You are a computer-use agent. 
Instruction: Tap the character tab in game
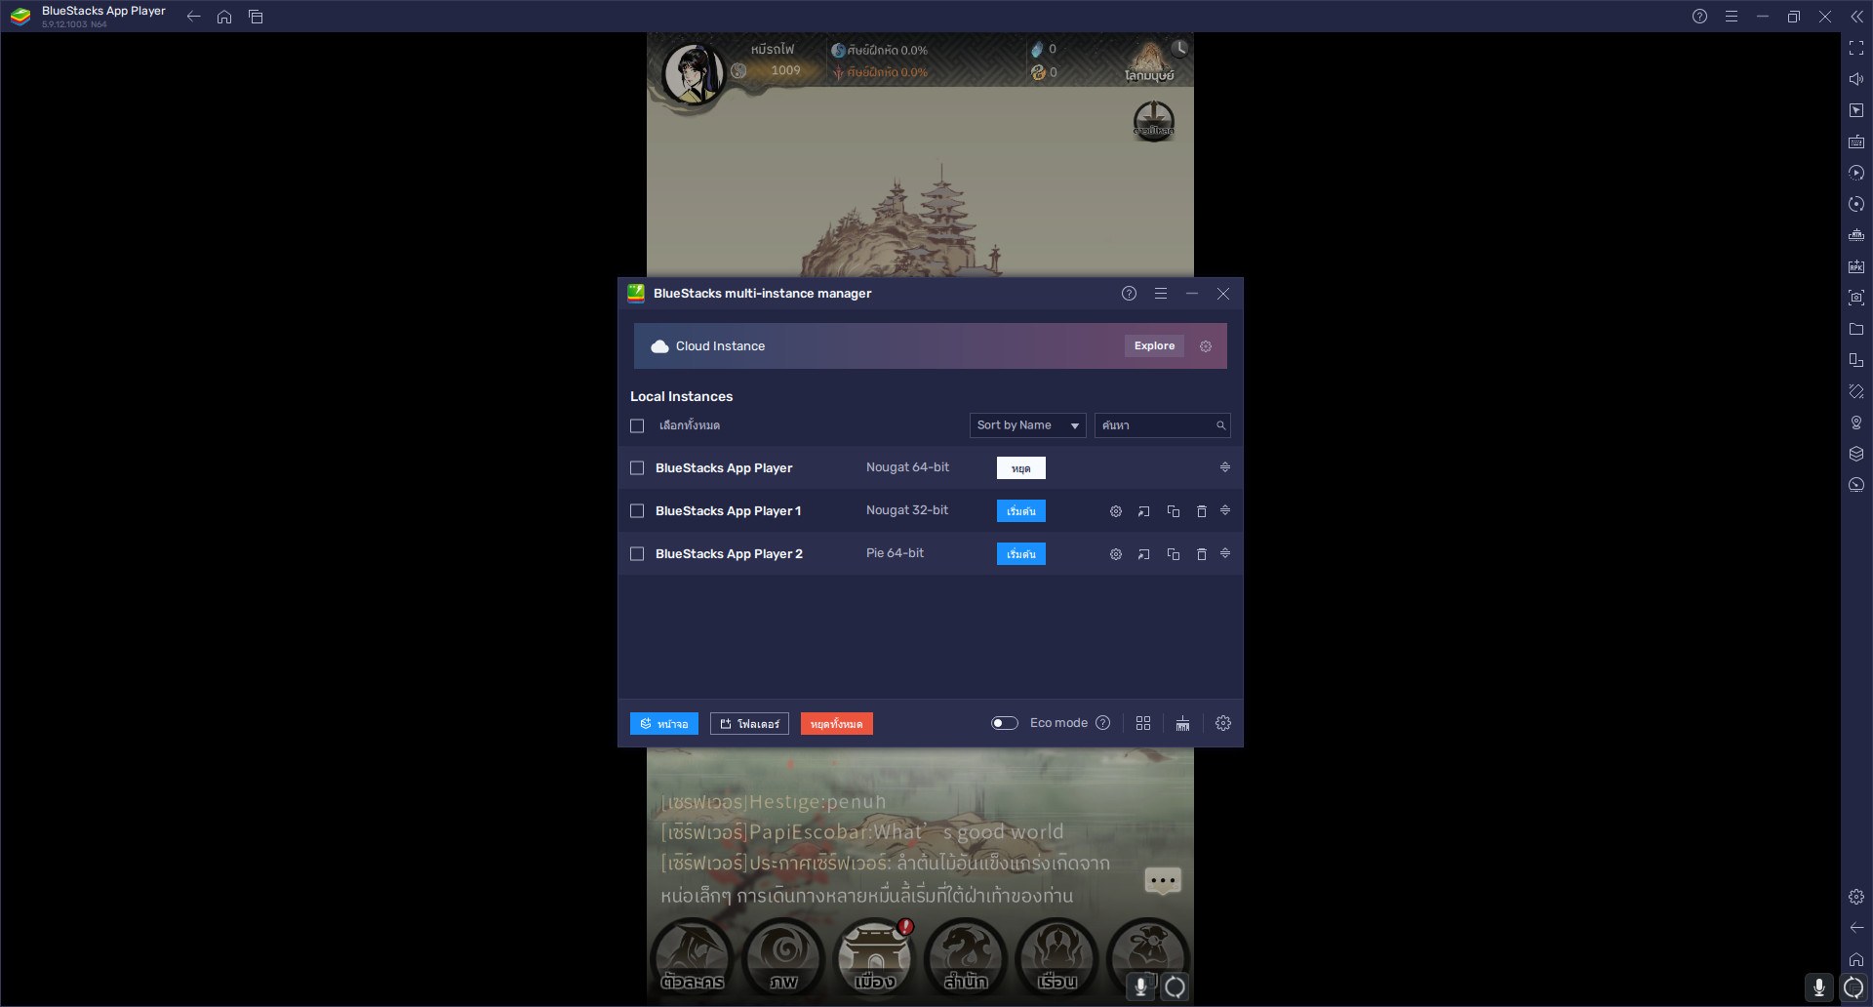click(x=692, y=956)
